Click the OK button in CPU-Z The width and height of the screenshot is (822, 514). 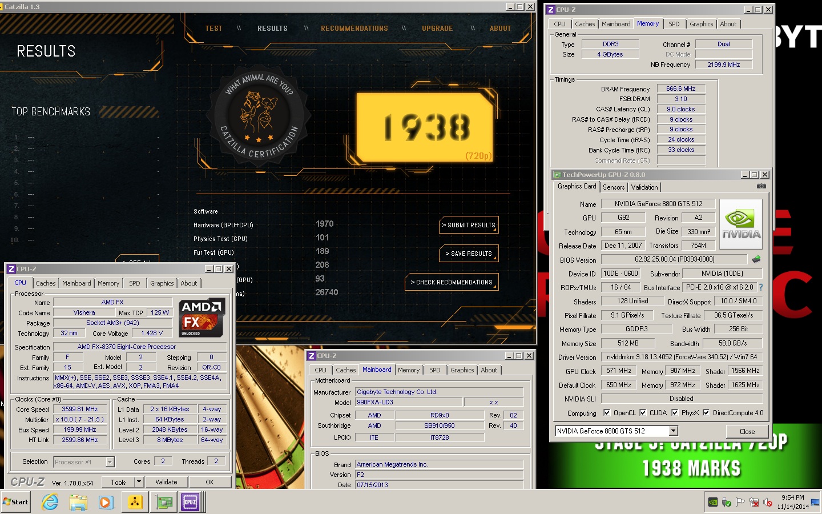209,482
